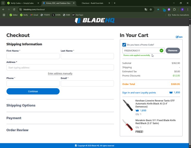Click Sign In and earn Loyalty points
Screen dimensions: 191x148
pyautogui.click(x=139, y=93)
